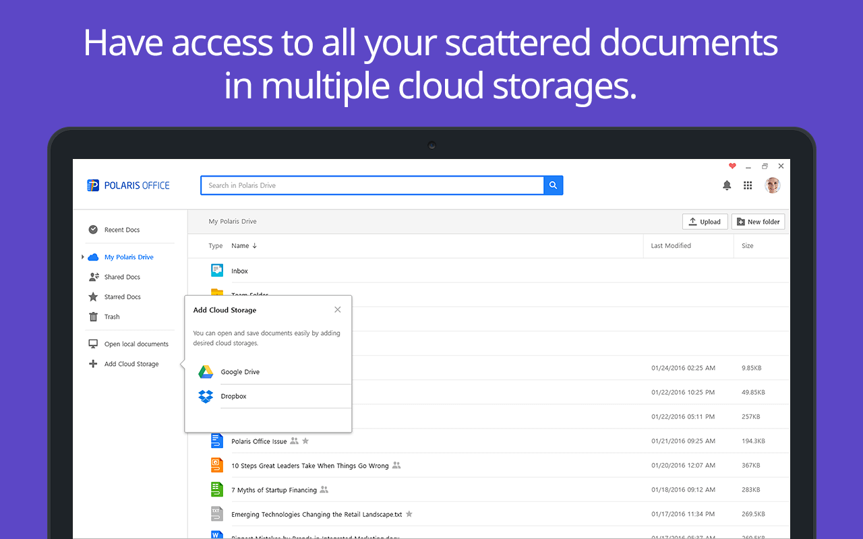The height and width of the screenshot is (539, 863).
Task: Click the Trash bin icon
Action: click(93, 317)
